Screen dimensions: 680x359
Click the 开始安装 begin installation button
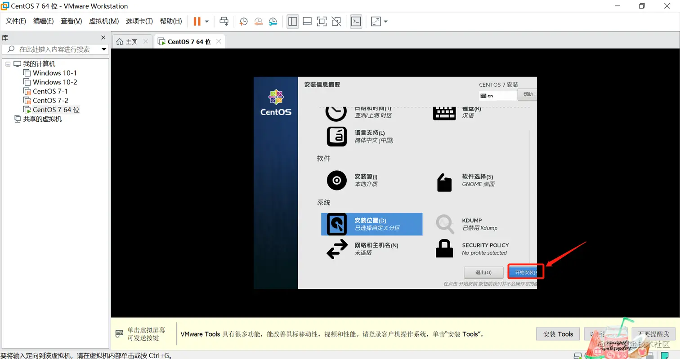tap(523, 272)
